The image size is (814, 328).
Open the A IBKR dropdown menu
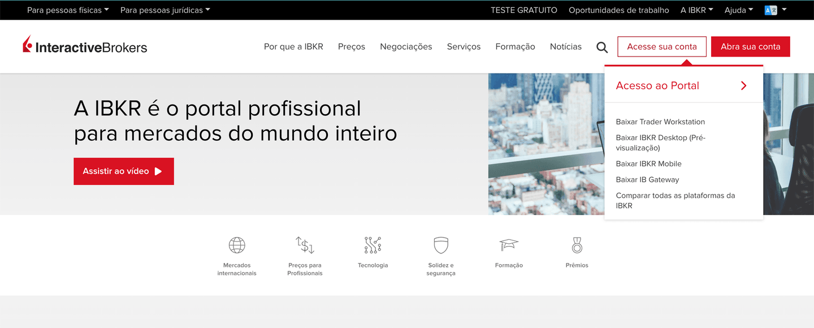pos(696,10)
